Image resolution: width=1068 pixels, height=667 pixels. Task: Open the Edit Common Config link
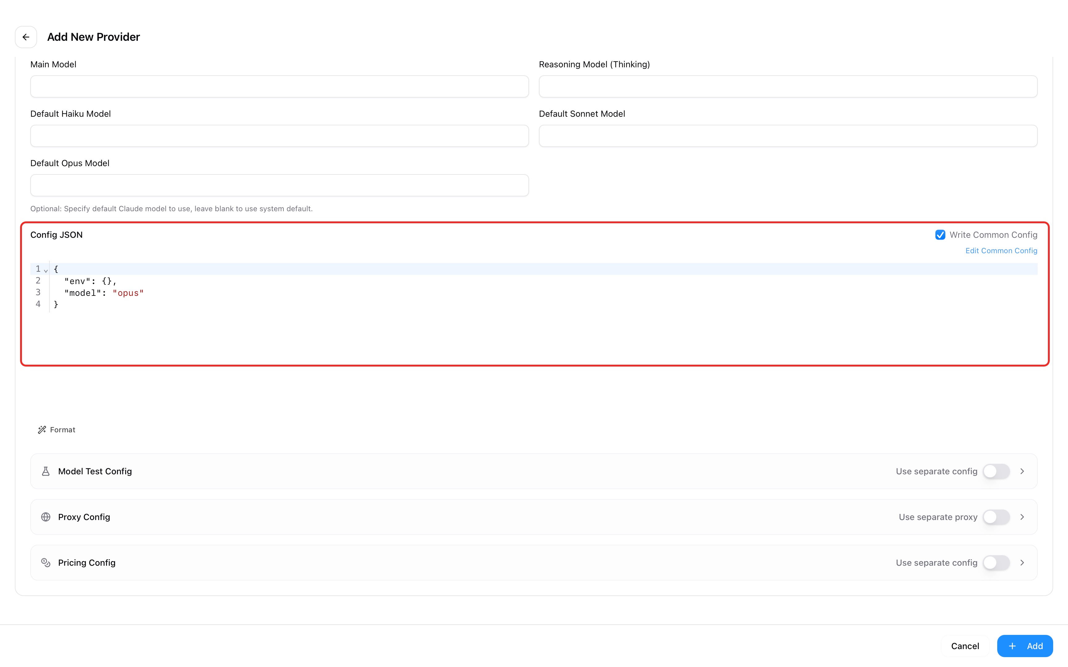pyautogui.click(x=1001, y=250)
